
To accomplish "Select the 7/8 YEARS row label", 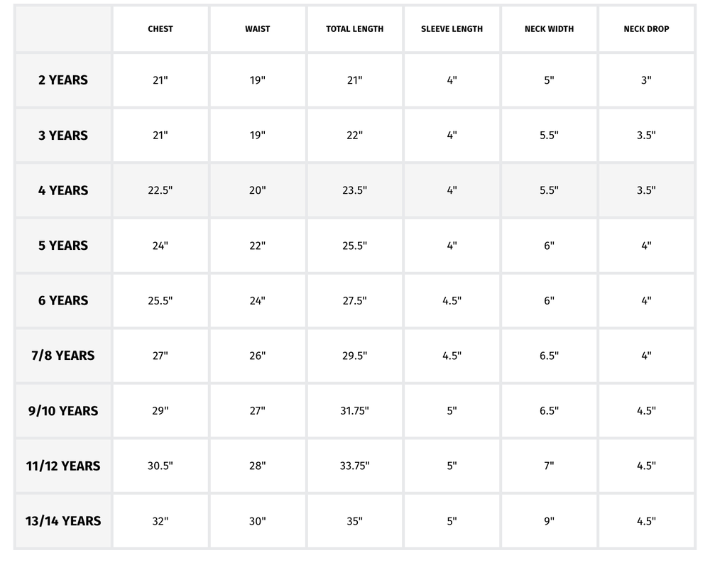I will 63,355.
